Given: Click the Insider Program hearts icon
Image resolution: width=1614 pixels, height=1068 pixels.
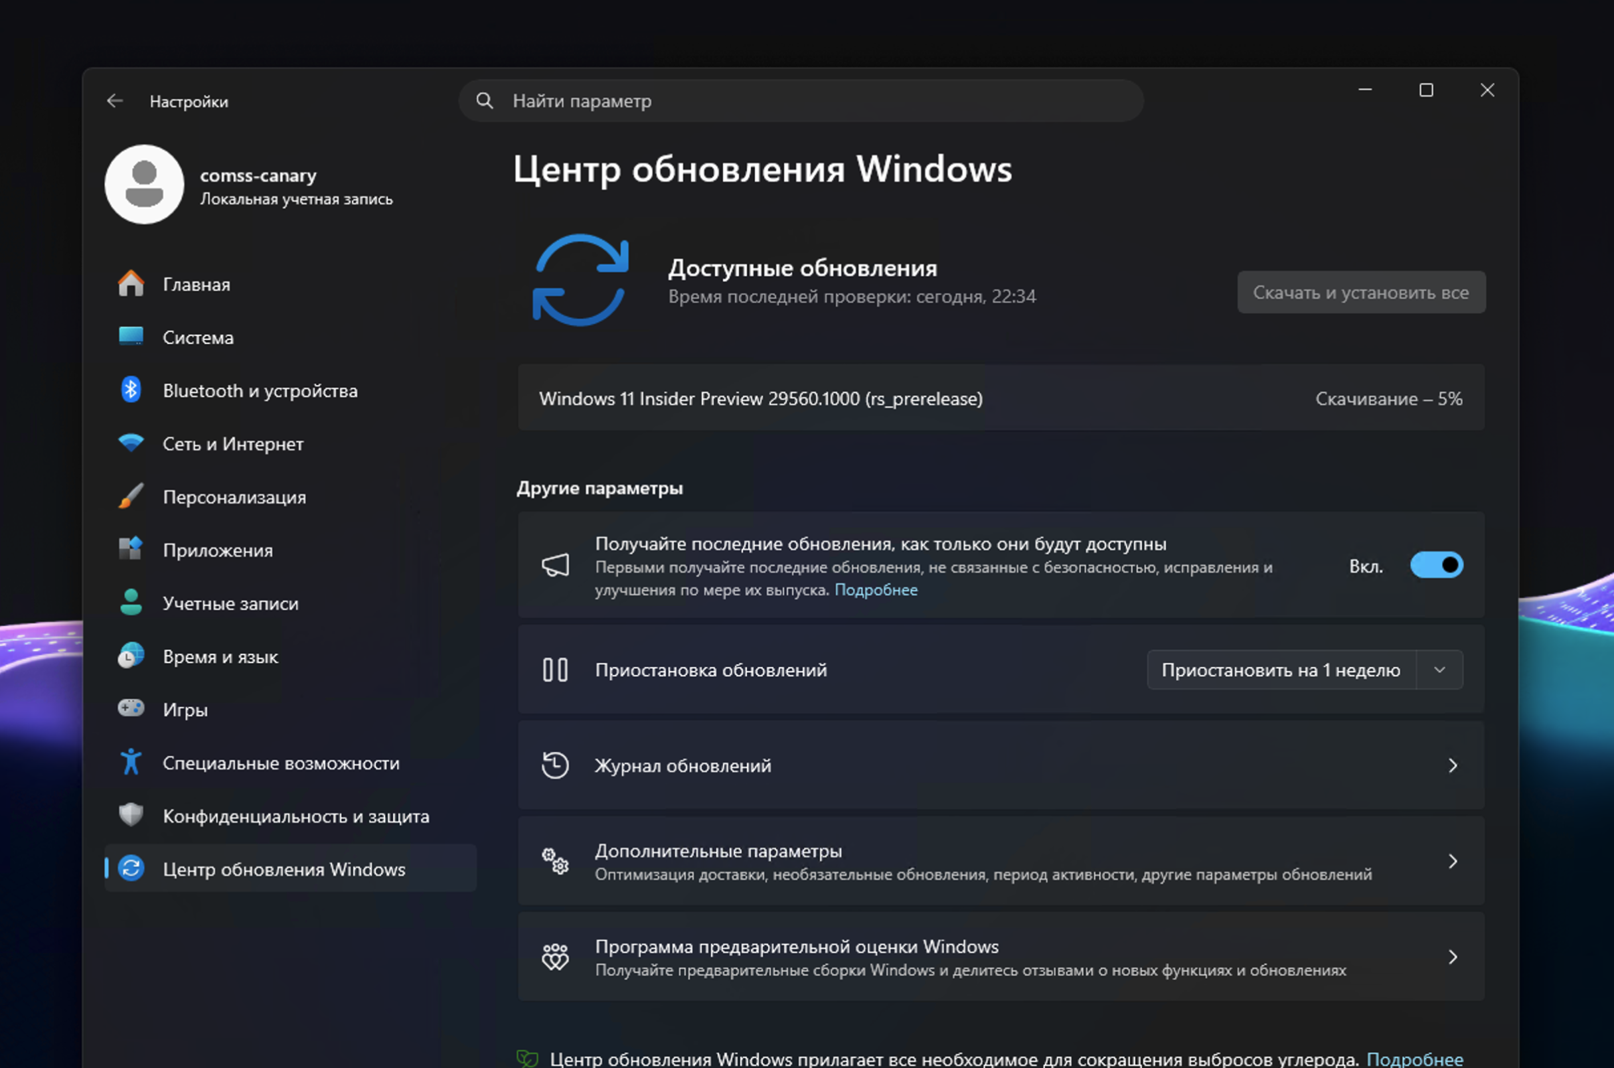Looking at the screenshot, I should click(555, 957).
